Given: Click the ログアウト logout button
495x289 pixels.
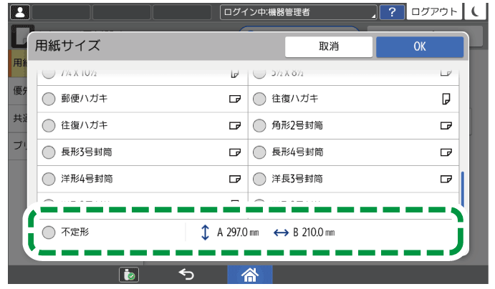Looking at the screenshot, I should pos(434,11).
